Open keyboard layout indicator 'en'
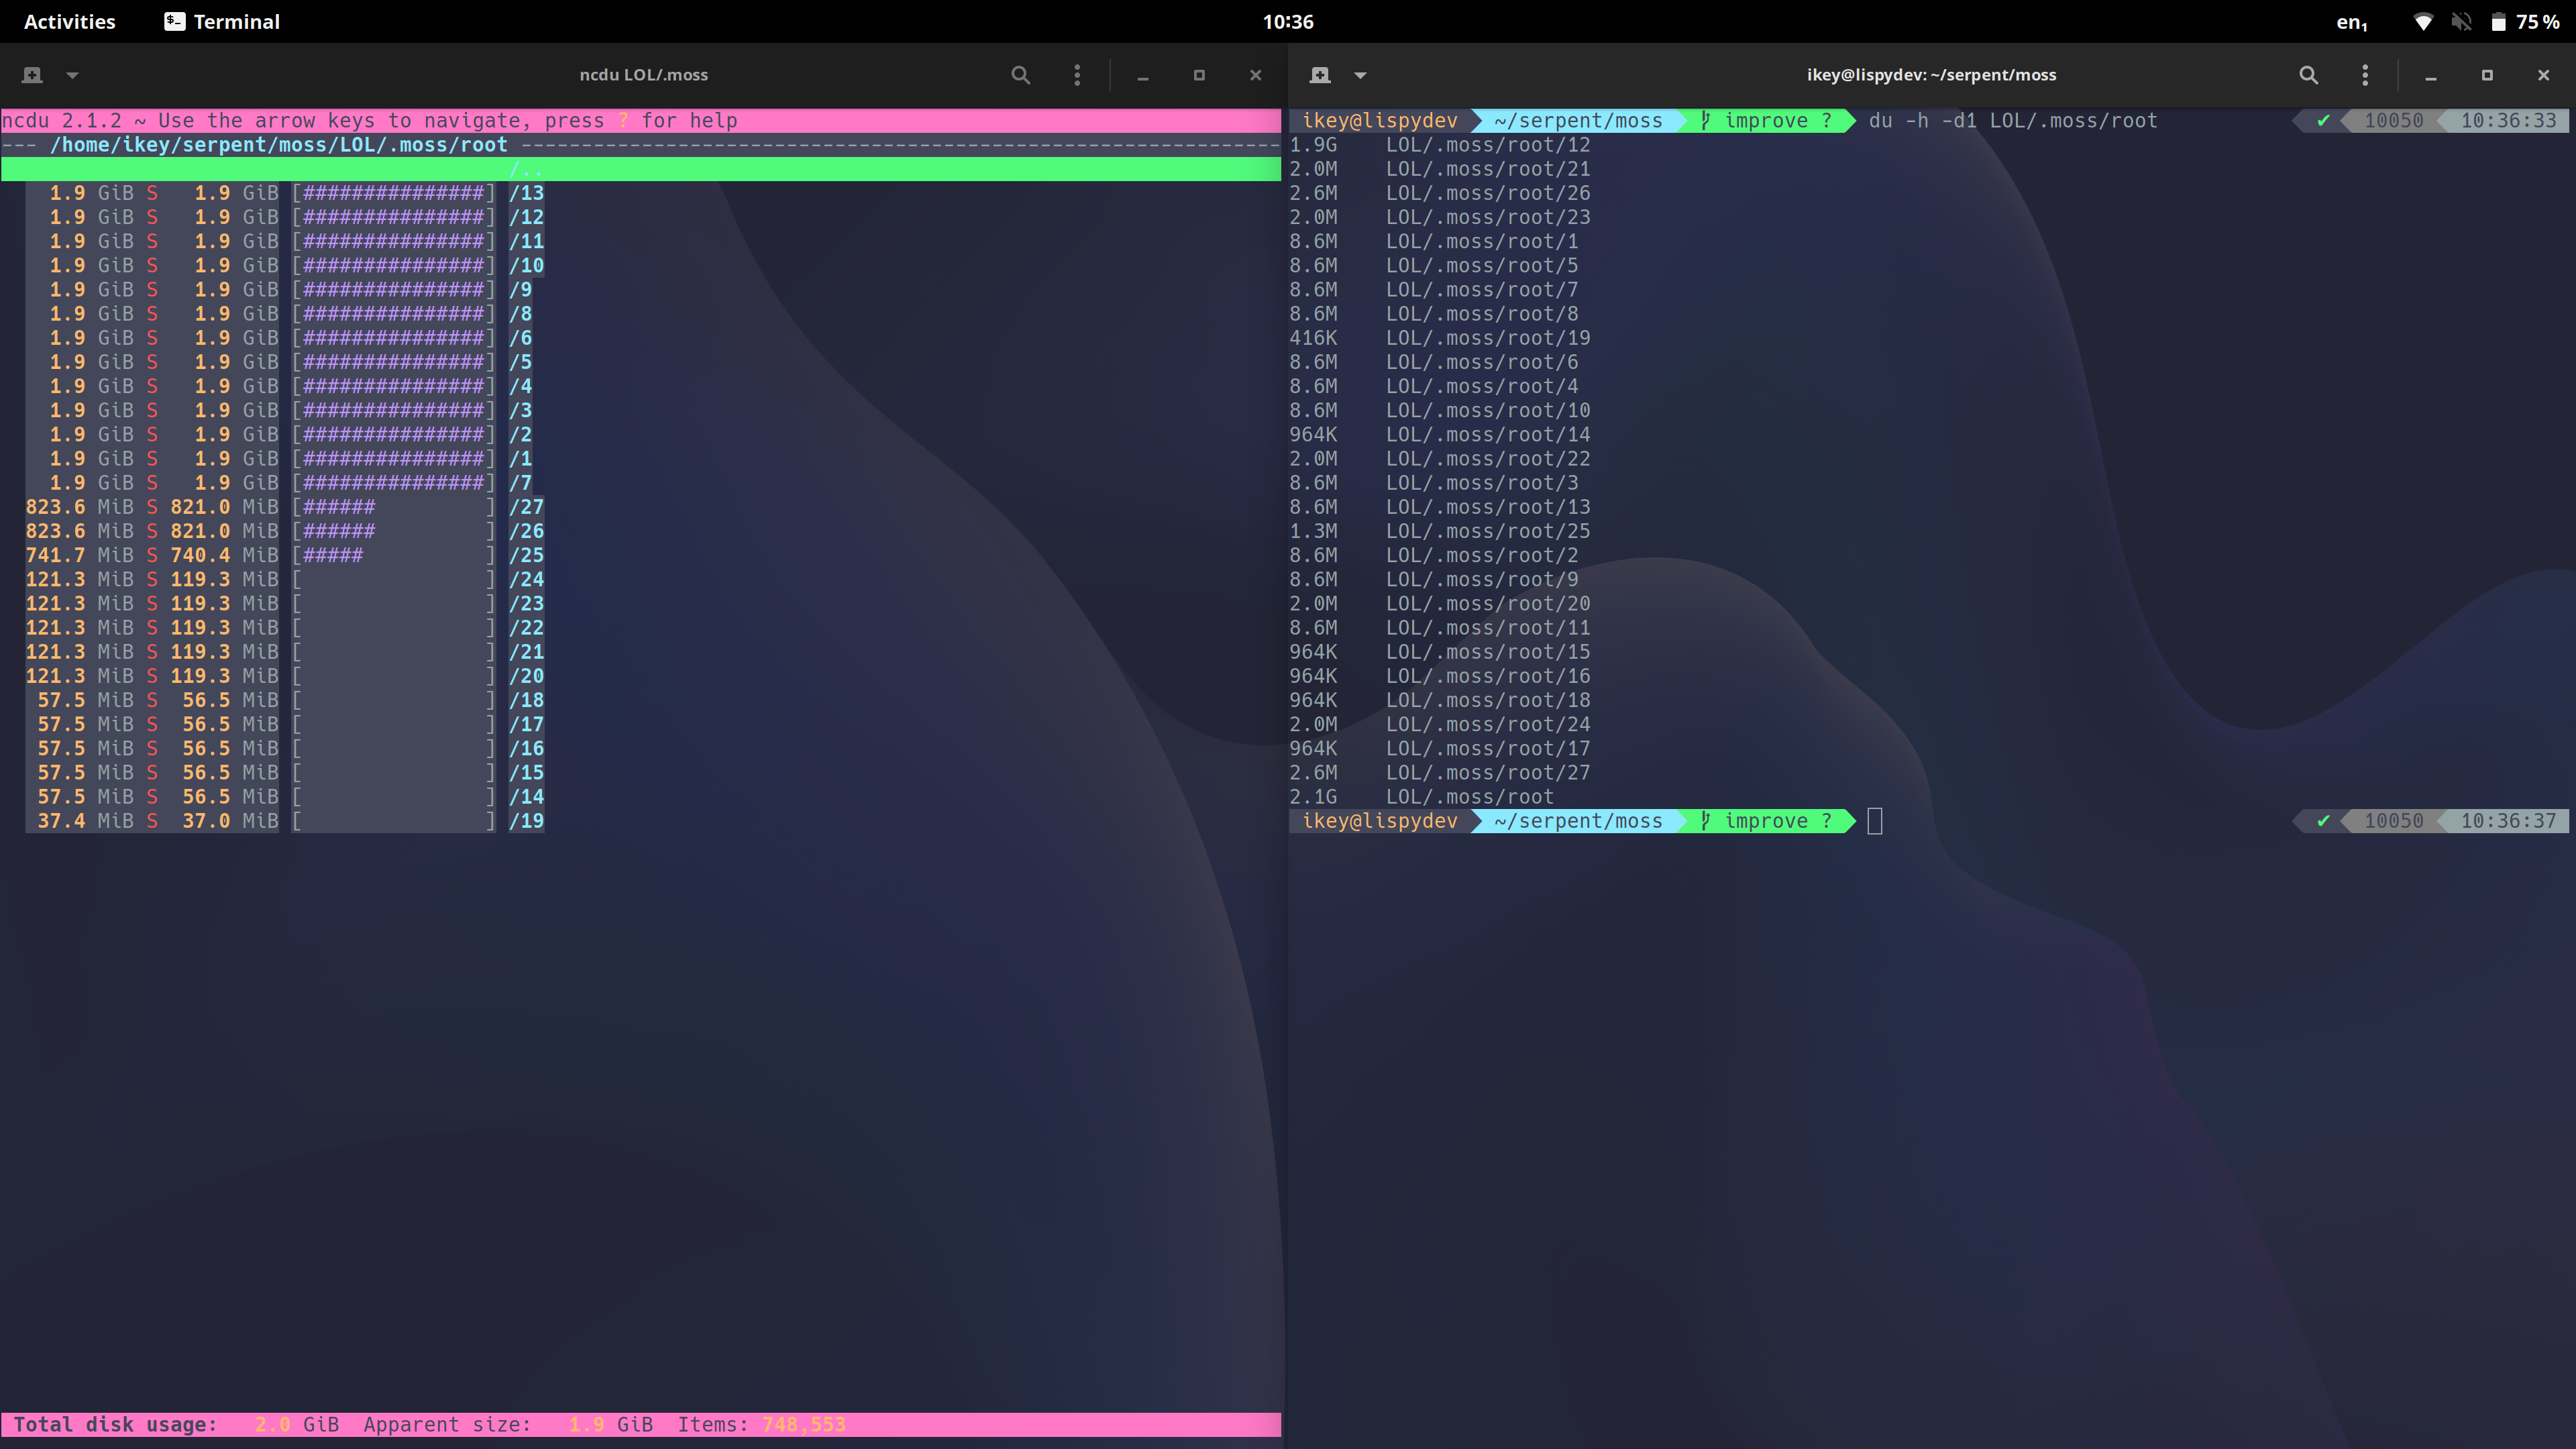The image size is (2576, 1449). click(2351, 22)
